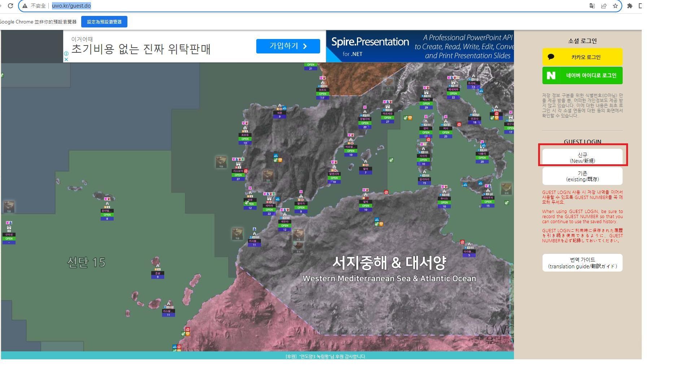The height and width of the screenshot is (390, 693).
Task: Click the blue 設定為預設瀏覽器 button
Action: click(x=104, y=22)
